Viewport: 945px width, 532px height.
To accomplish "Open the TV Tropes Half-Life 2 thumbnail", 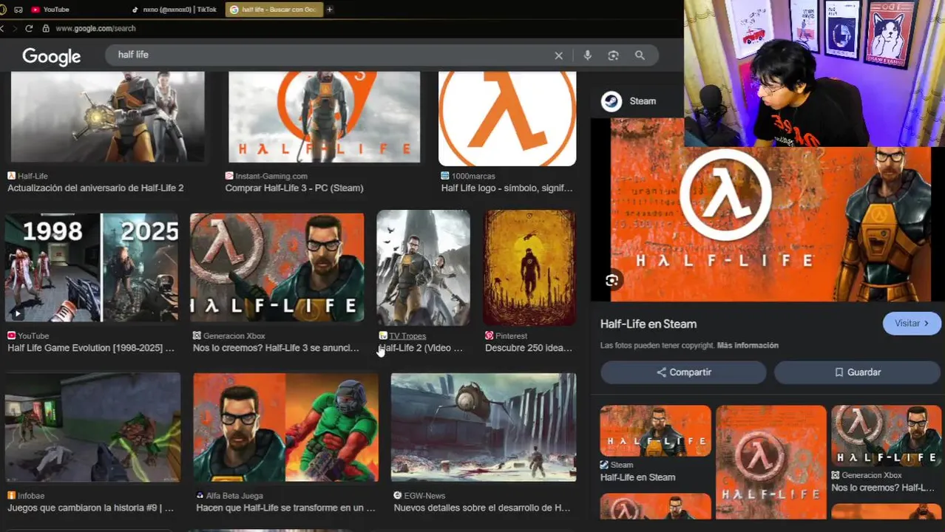I will tap(423, 267).
